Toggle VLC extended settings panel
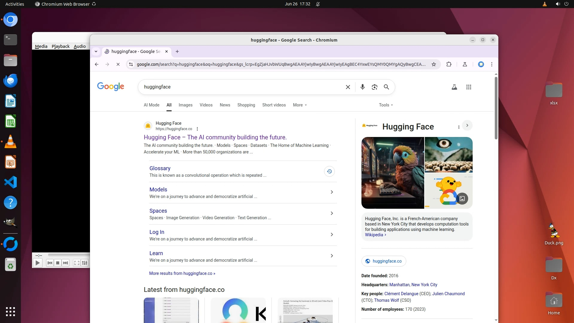Image resolution: width=574 pixels, height=323 pixels. [x=85, y=263]
